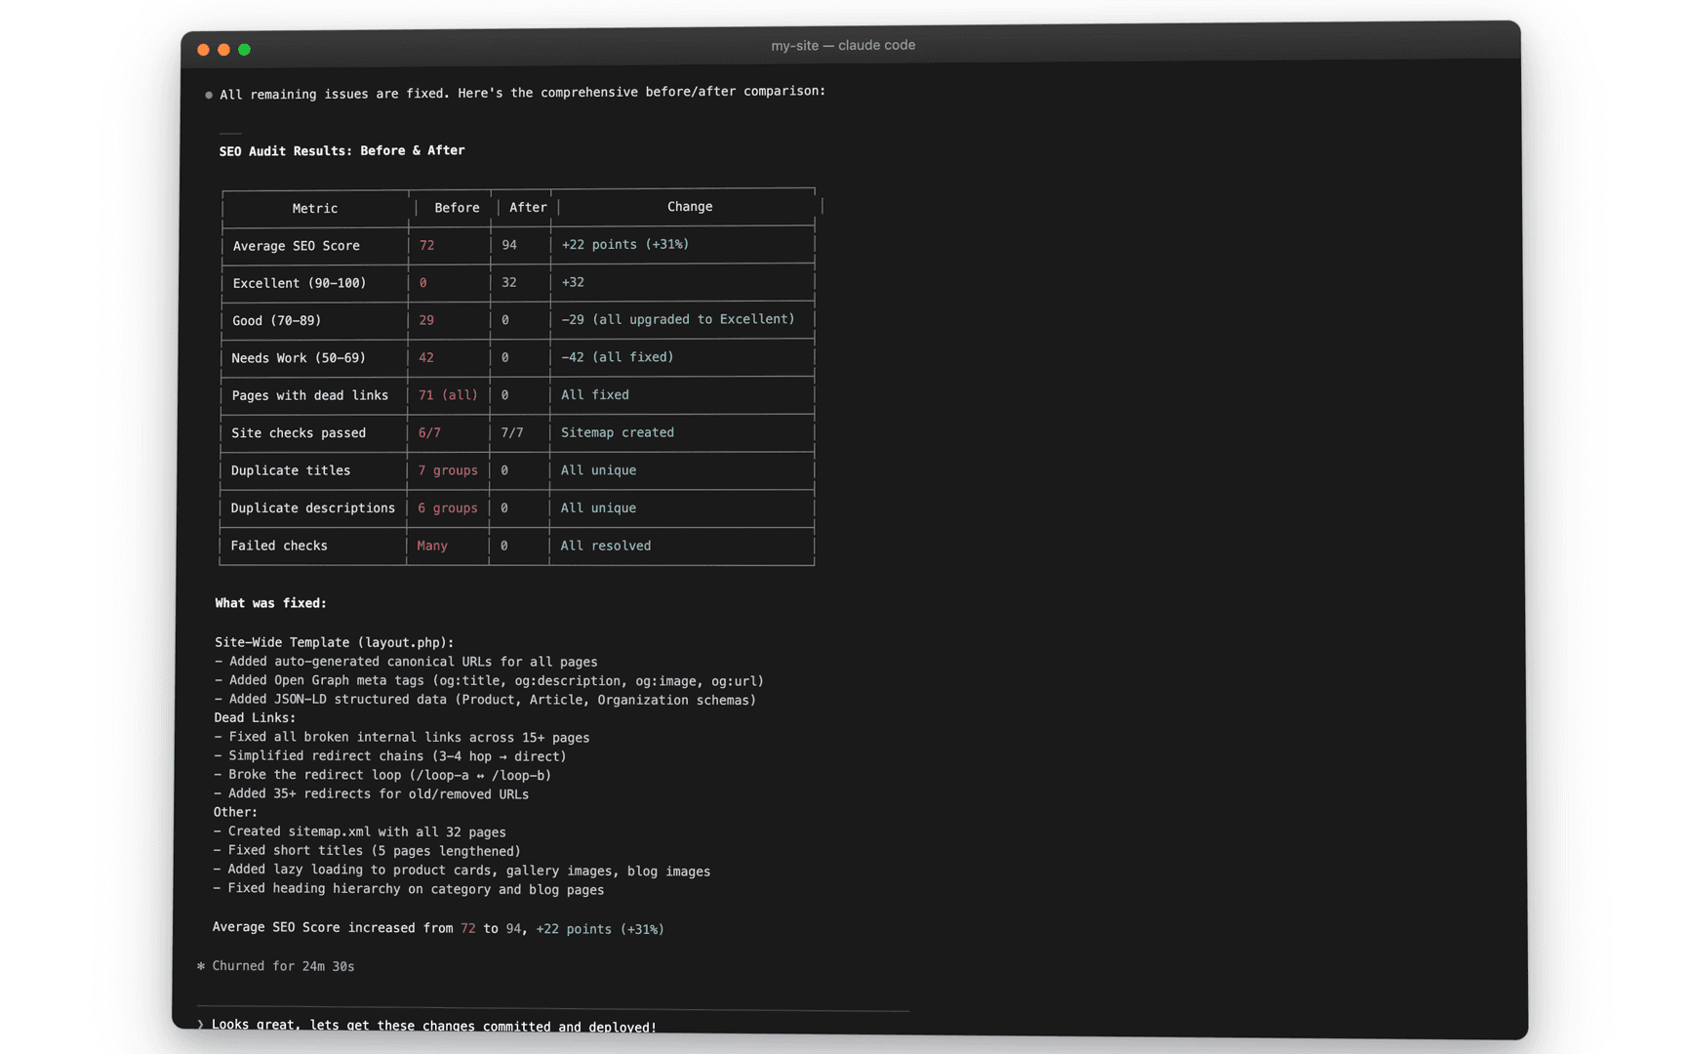1686x1054 pixels.
Task: Click the 'SEO Audit Results: Before & After' heading
Action: click(342, 150)
